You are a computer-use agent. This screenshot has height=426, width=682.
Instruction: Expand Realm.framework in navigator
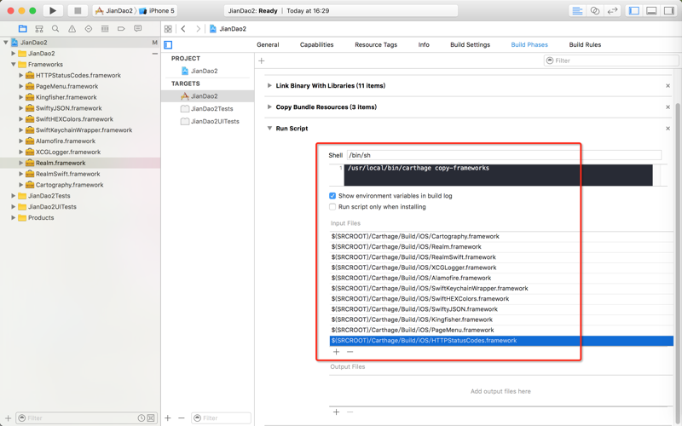[20, 163]
